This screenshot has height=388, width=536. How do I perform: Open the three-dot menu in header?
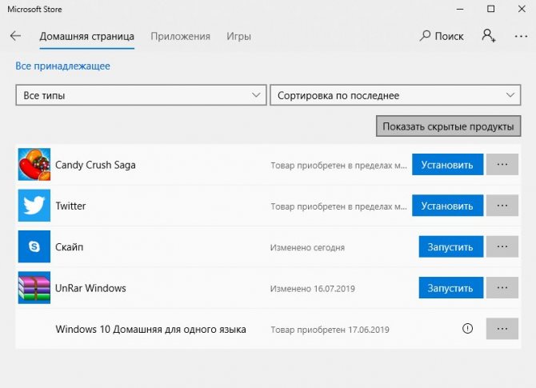(521, 36)
